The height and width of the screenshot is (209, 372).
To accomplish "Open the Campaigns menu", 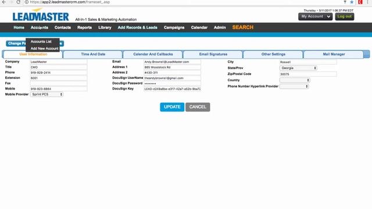I will [174, 27].
